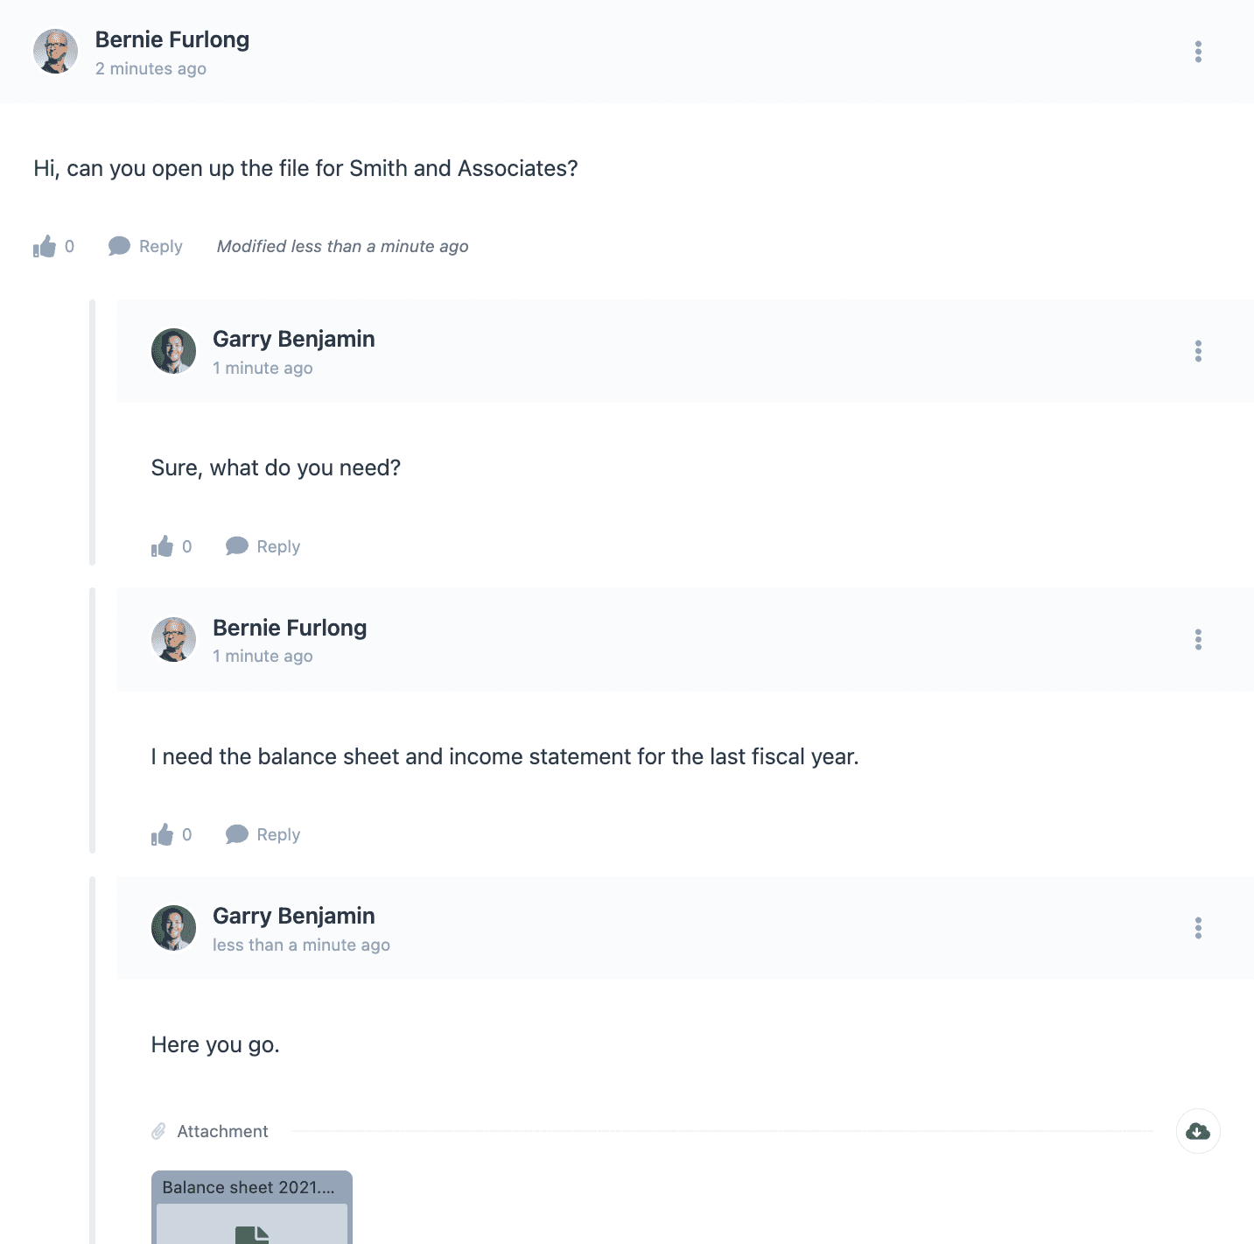Click Garry Benjamin's avatar on first reply
The height and width of the screenshot is (1244, 1254).
(x=174, y=351)
